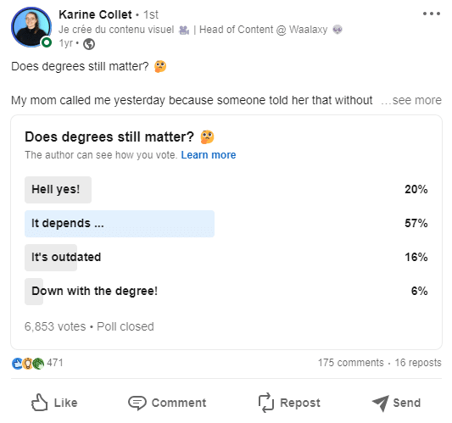
Task: Click the 57% result bar
Action: (120, 224)
